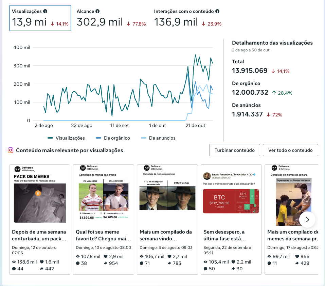Click comment icon showing 44 comments
The width and height of the screenshot is (325, 286).
(x=14, y=269)
